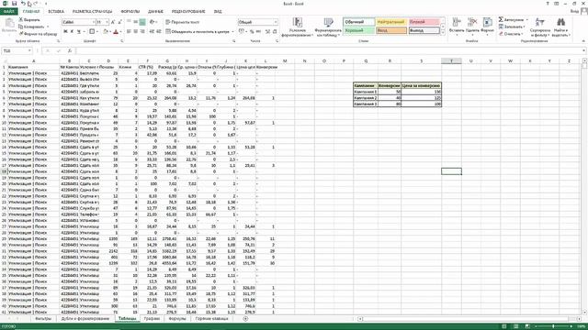Screen dimensions: 588x330
Task: Apply the orange 'Ввод' cell style
Action: coord(391,30)
